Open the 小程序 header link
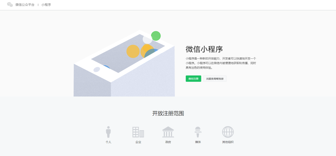336x156 pixels. click(x=46, y=4)
